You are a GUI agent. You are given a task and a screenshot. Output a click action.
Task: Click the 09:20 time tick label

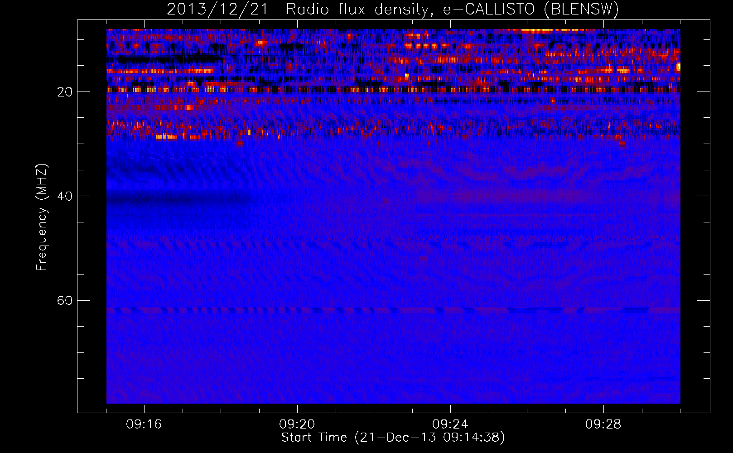tap(297, 424)
